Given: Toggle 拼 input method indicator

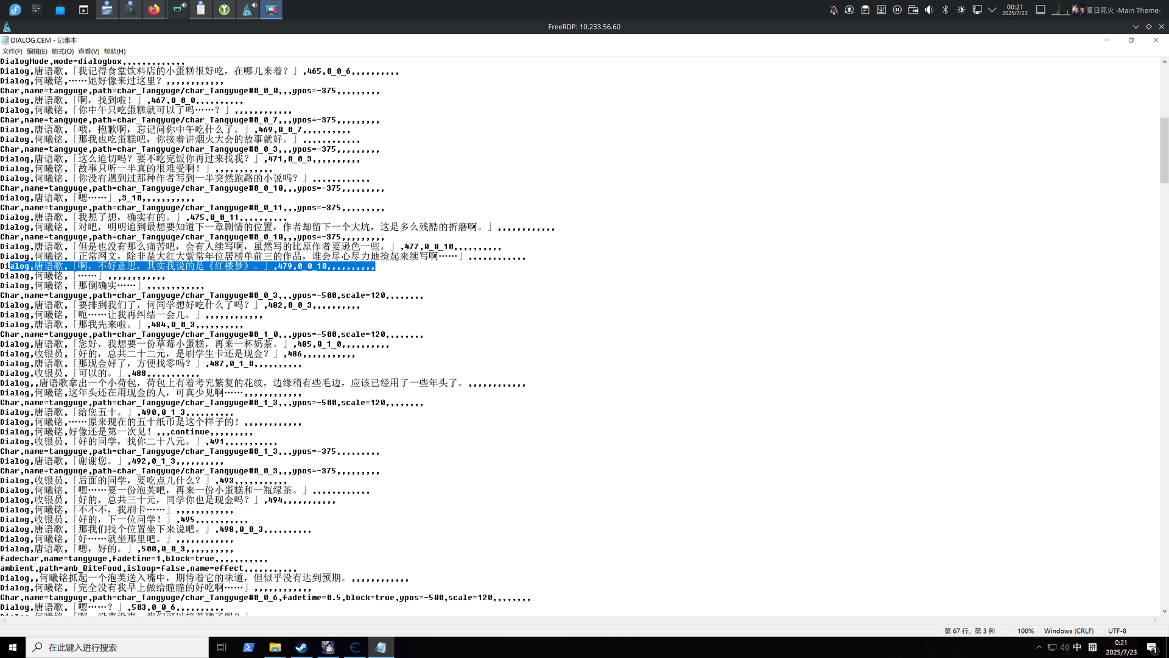Looking at the screenshot, I should click(1092, 647).
